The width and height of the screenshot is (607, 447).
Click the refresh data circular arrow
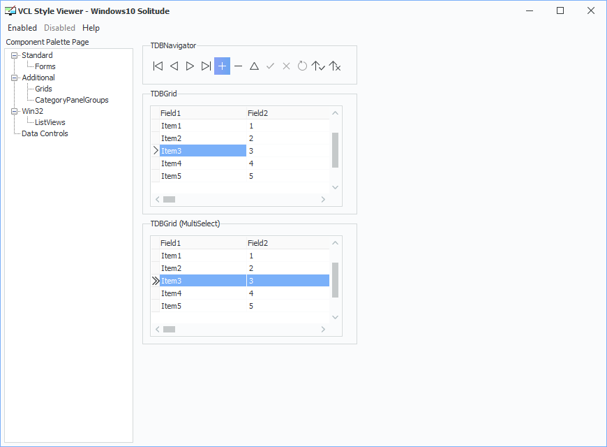[302, 66]
